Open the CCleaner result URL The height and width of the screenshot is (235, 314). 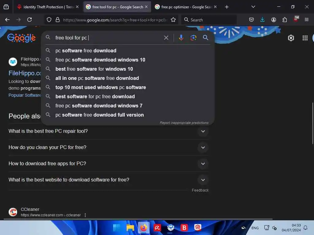pos(51,215)
